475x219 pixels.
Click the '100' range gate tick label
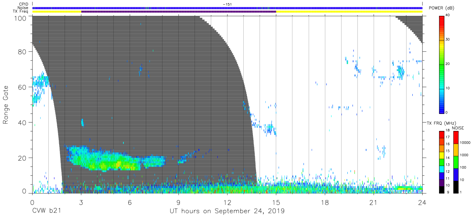pos(19,18)
